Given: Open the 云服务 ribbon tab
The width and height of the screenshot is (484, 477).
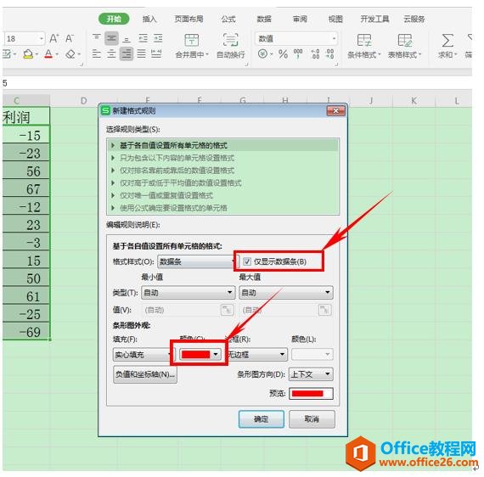Looking at the screenshot, I should click(414, 20).
